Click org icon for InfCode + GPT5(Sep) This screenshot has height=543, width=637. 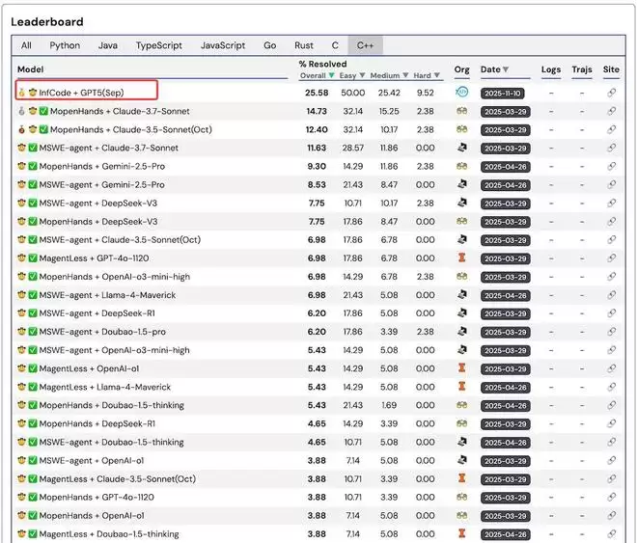click(x=462, y=93)
